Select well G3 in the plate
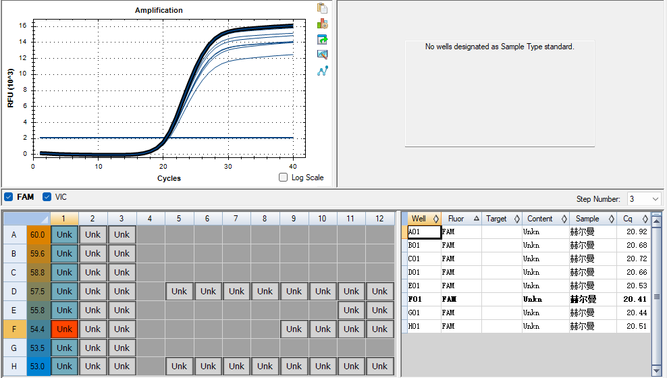Viewport: 667px width, 378px height. coord(122,348)
